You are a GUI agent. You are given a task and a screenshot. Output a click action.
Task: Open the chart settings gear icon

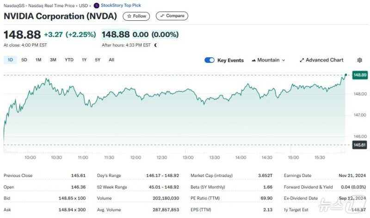tap(359, 60)
